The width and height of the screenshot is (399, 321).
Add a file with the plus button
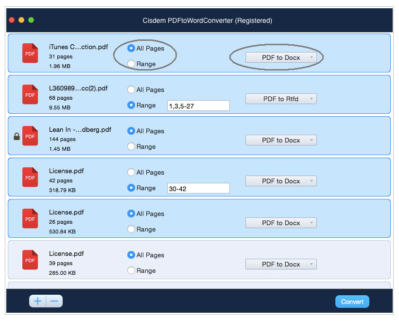click(37, 301)
